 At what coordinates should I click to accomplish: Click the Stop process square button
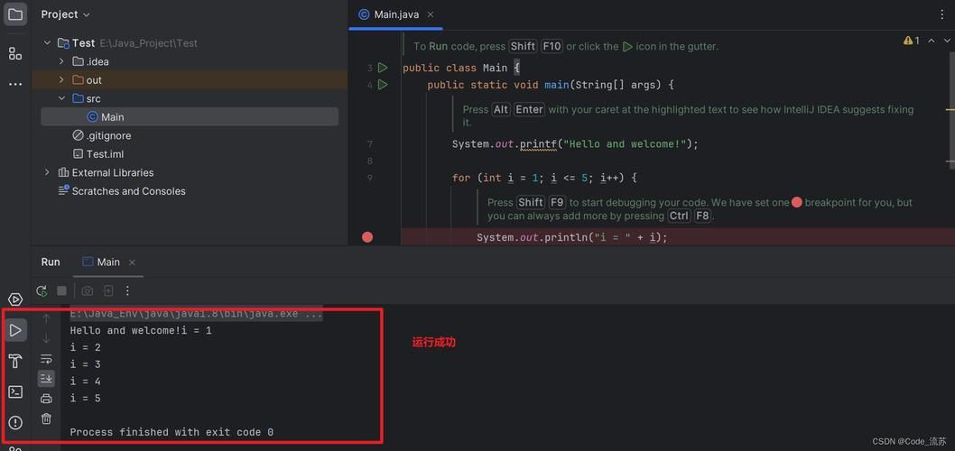(62, 291)
